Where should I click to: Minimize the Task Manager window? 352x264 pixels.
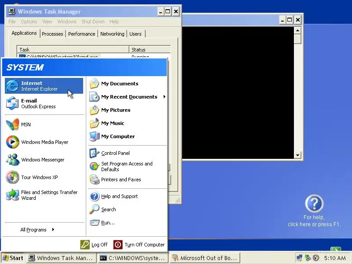pyautogui.click(x=161, y=12)
